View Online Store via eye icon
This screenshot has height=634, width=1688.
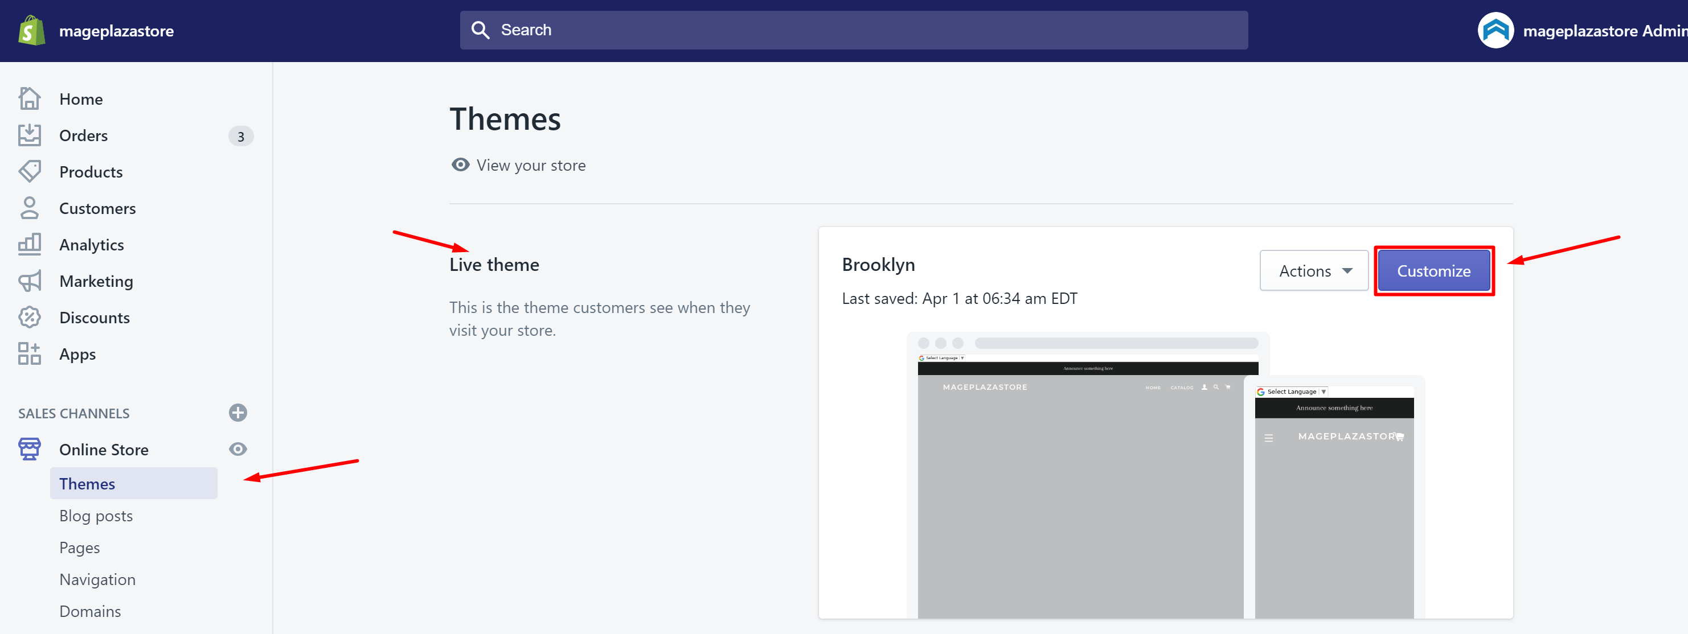[x=238, y=449]
